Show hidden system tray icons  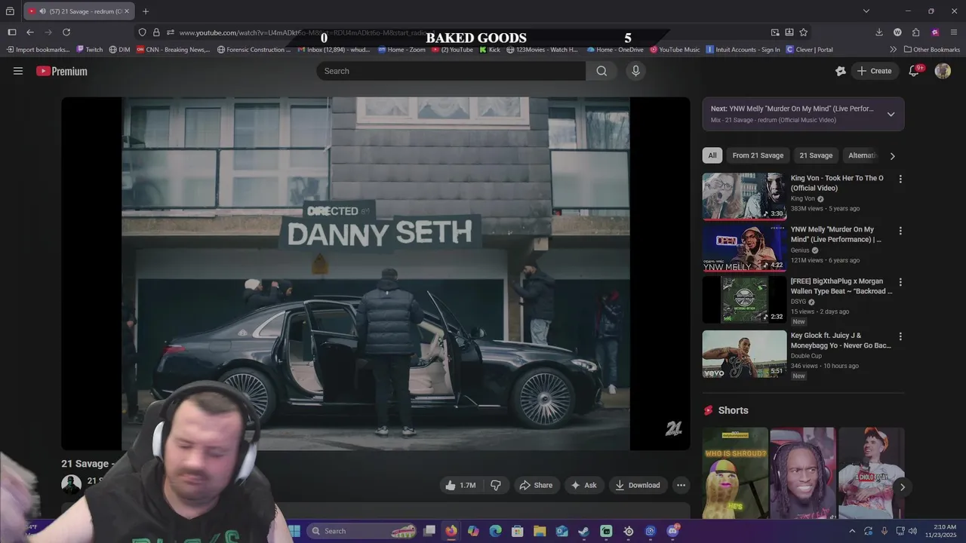(852, 531)
